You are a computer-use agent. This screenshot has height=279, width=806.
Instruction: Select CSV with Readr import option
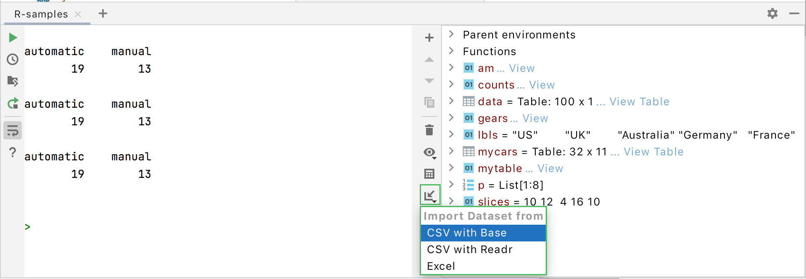[x=470, y=249]
